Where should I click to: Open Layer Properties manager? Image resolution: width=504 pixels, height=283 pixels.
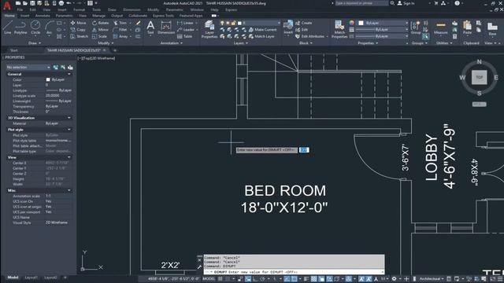pyautogui.click(x=209, y=29)
